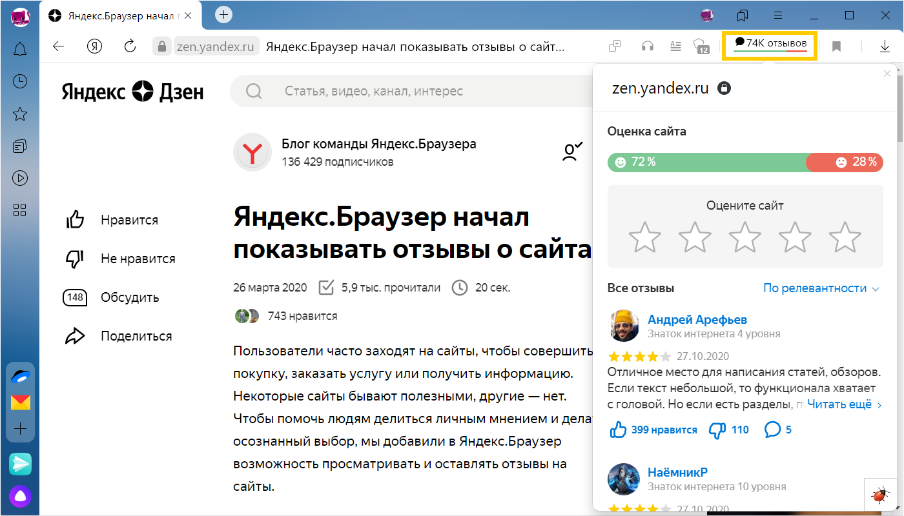Launch Alice voice assistant icon
904x516 pixels.
pos(20,495)
